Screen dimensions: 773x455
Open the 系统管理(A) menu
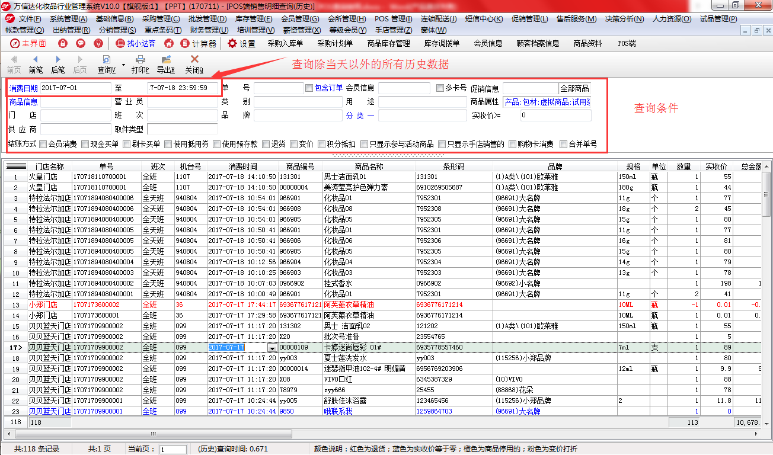[68, 19]
